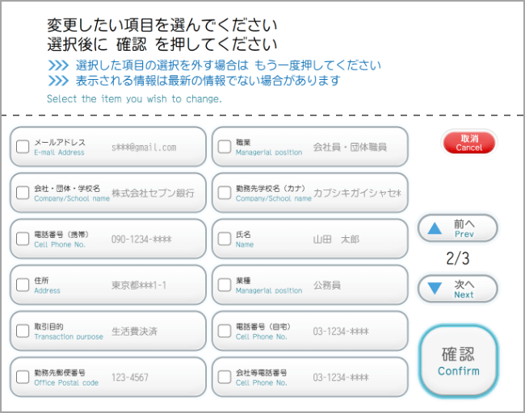Tick the Company/School name checkbox for 株式会社セブン銀行
This screenshot has height=413, width=525.
click(23, 193)
